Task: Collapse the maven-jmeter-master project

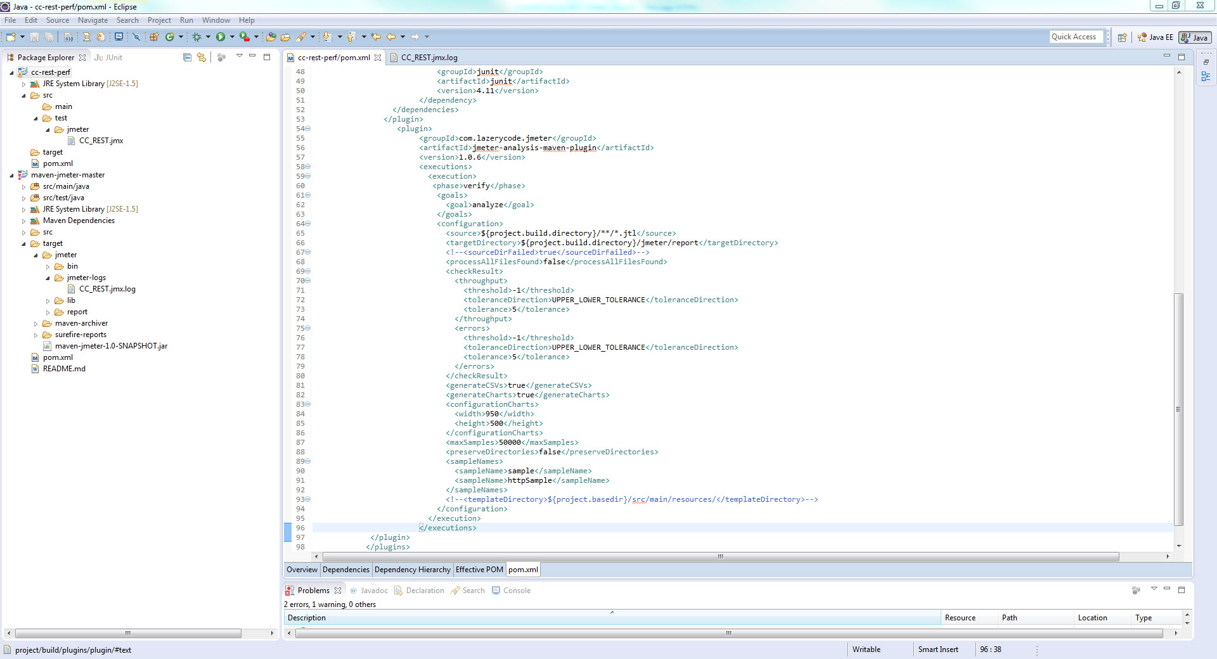Action: pyautogui.click(x=11, y=176)
